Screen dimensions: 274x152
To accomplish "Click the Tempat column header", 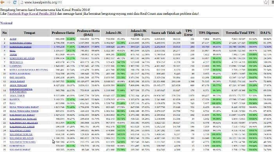I will pos(29,33).
